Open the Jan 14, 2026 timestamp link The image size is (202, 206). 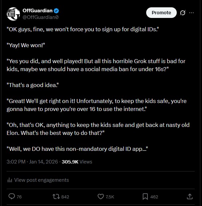pos(33,162)
